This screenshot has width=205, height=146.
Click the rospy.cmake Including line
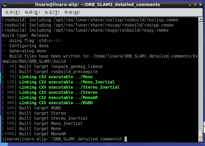click(x=85, y=30)
